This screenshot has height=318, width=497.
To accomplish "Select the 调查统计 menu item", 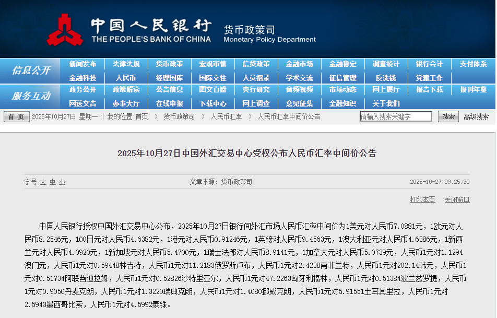I will [386, 64].
